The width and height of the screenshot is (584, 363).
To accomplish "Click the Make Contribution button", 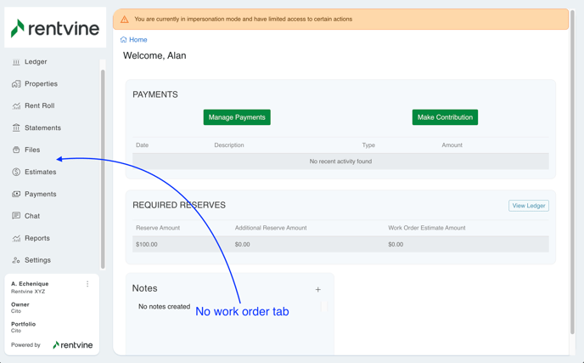I will tap(445, 117).
